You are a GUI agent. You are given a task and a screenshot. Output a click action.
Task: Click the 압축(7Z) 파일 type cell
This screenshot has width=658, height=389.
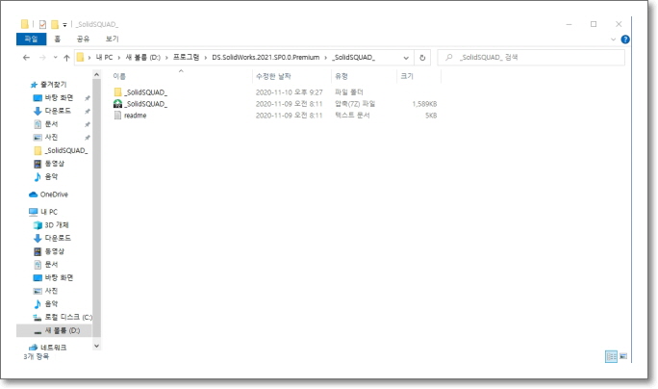355,104
